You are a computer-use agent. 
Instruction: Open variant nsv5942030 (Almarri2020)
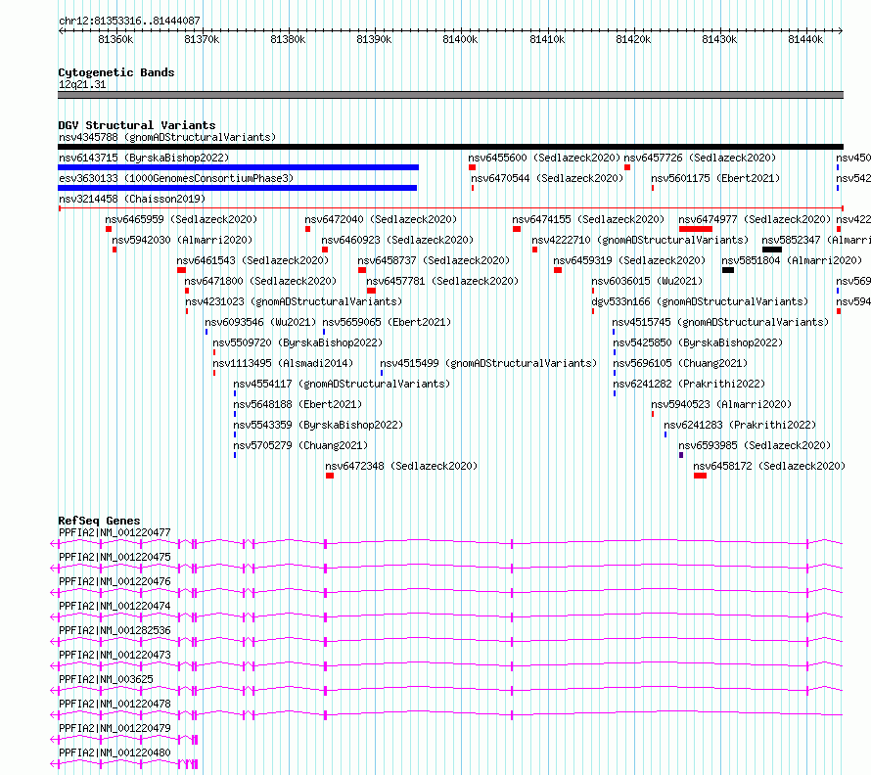tap(182, 240)
